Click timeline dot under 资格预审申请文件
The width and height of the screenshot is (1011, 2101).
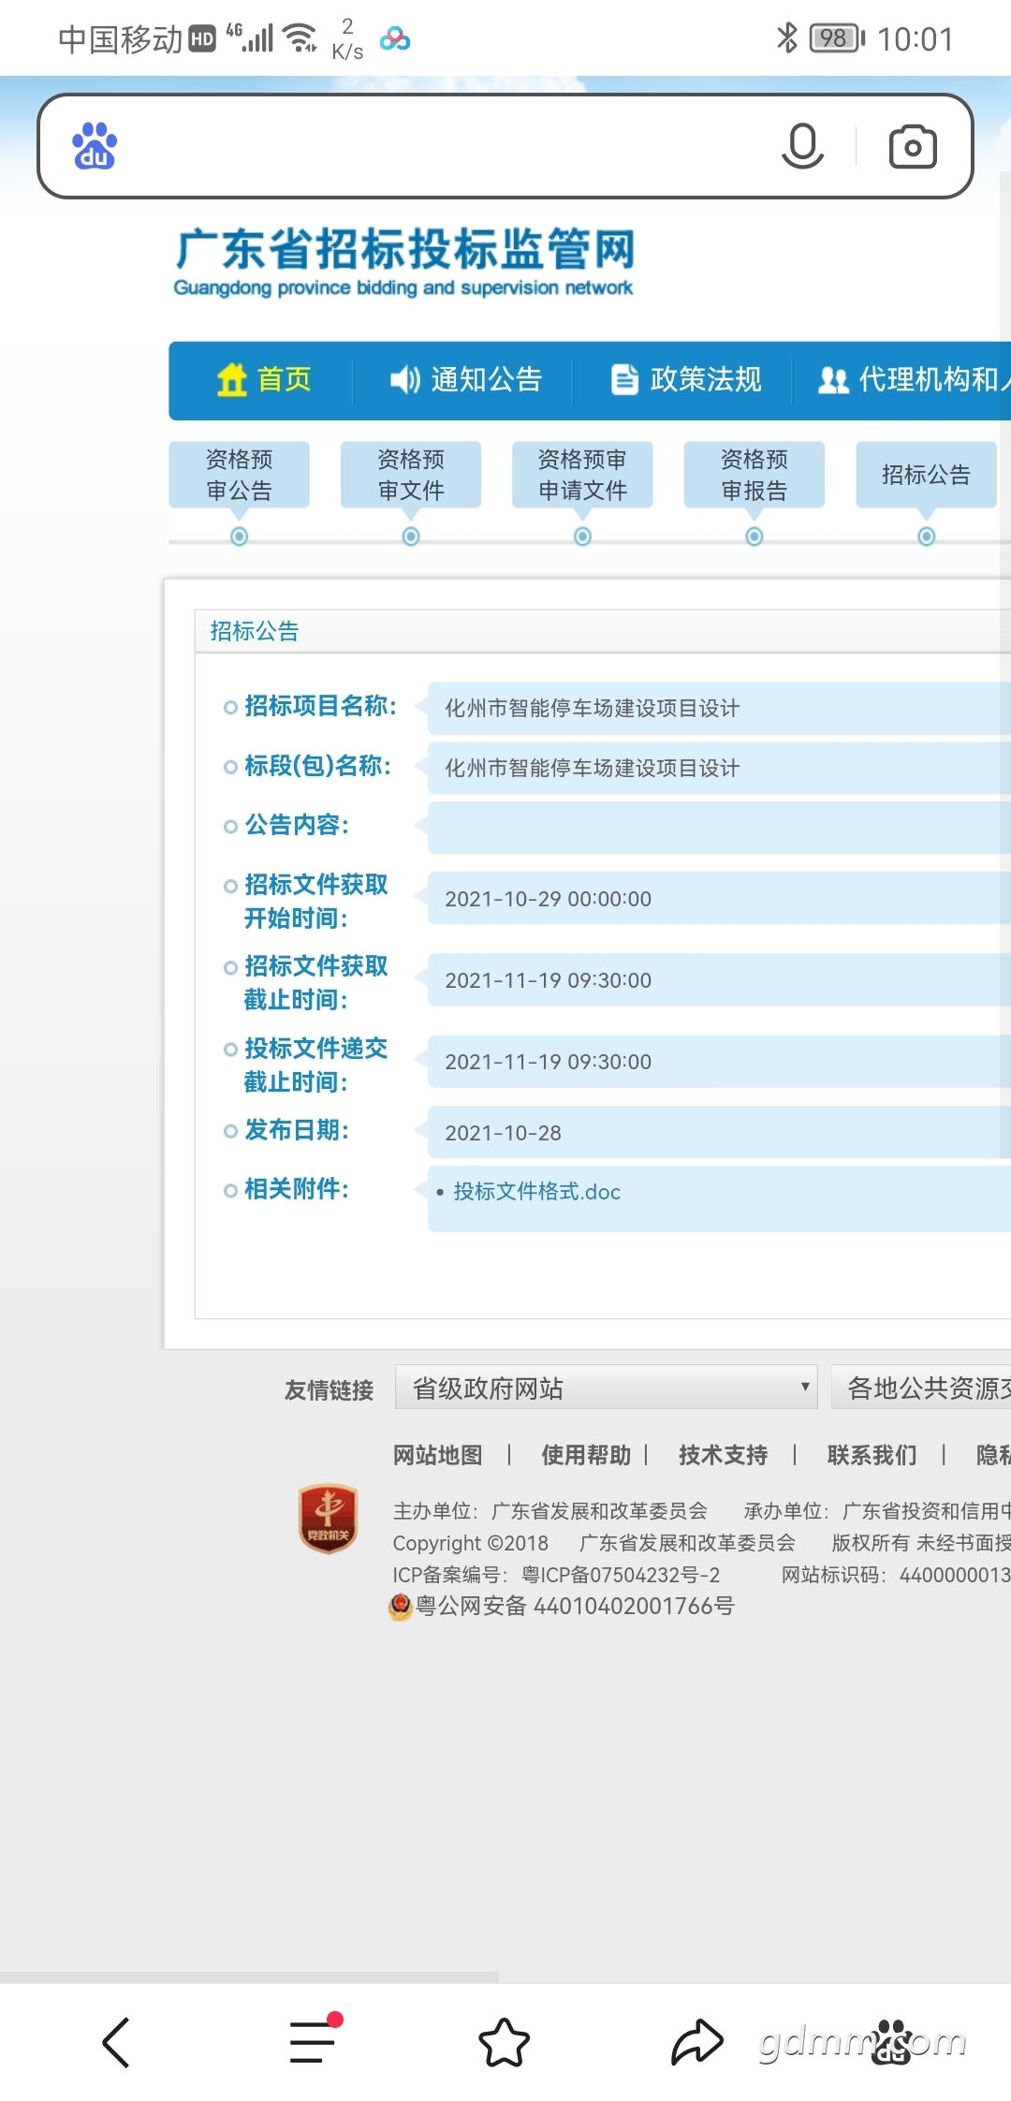[x=582, y=536]
